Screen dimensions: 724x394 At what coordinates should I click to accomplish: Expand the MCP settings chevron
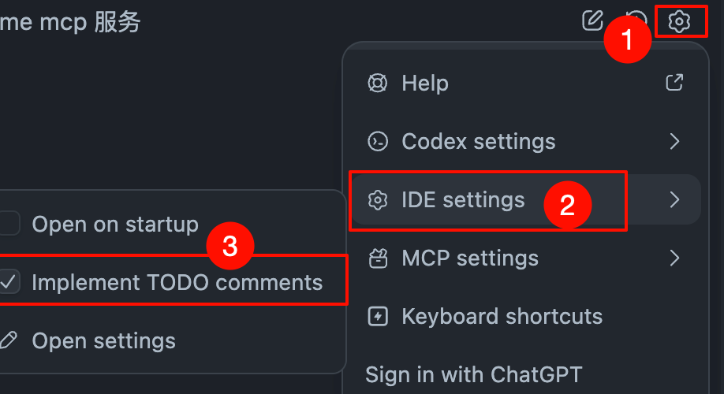[x=674, y=258]
